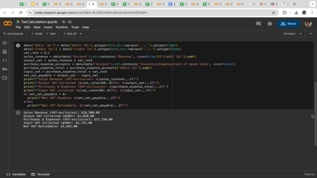317x178 pixels.
Task: Add a new Code cell
Action: pyautogui.click(x=37, y=34)
